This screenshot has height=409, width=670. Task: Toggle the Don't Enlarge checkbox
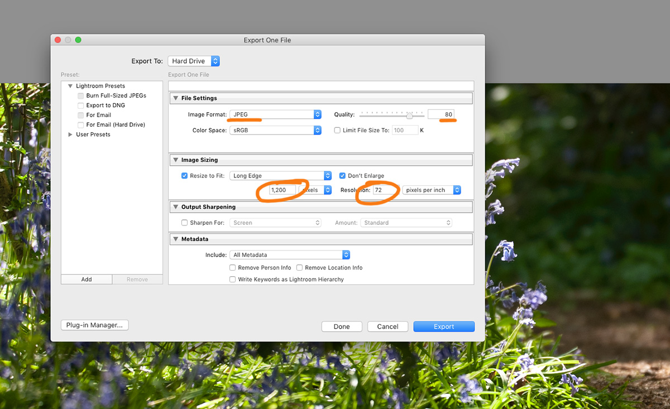(x=343, y=176)
